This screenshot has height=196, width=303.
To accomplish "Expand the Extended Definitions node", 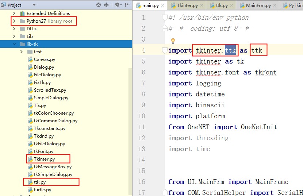I will click(14, 14).
